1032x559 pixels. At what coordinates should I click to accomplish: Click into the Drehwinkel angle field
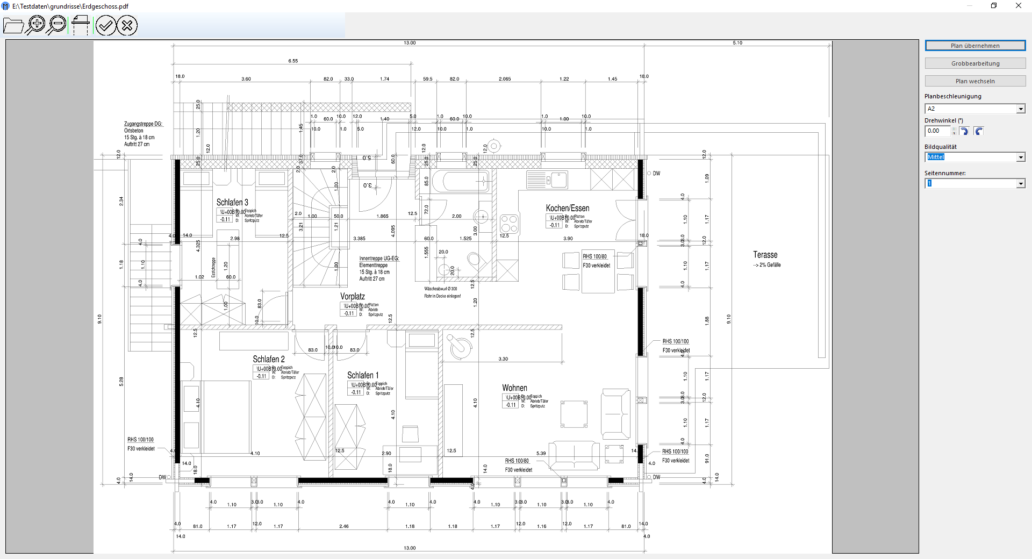[x=937, y=131]
